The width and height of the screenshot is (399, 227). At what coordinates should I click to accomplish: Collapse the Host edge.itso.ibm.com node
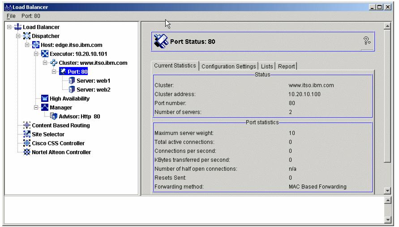[x=27, y=45]
